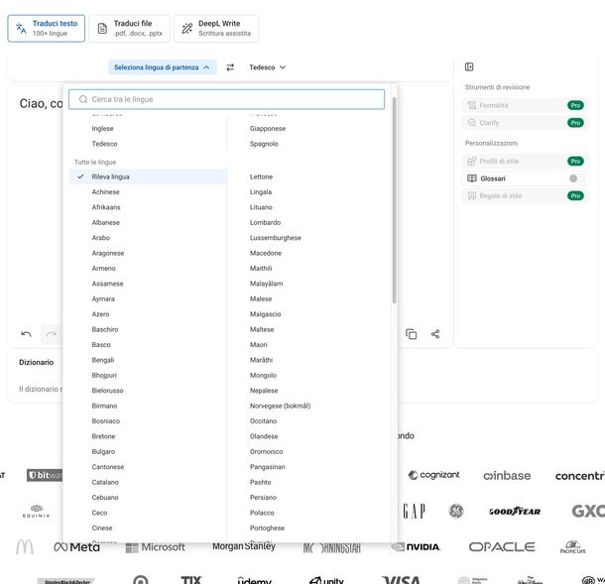Open the Tedesco target language dropdown
Viewport: 605px width, 584px height.
[267, 67]
